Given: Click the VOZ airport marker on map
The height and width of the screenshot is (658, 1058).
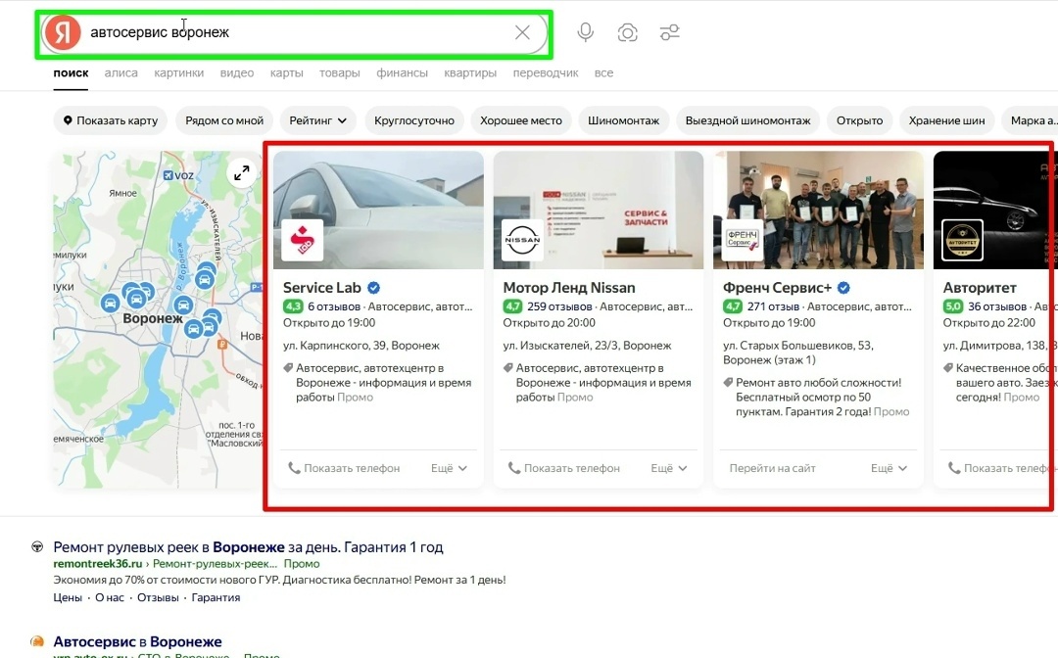Looking at the screenshot, I should 178,175.
